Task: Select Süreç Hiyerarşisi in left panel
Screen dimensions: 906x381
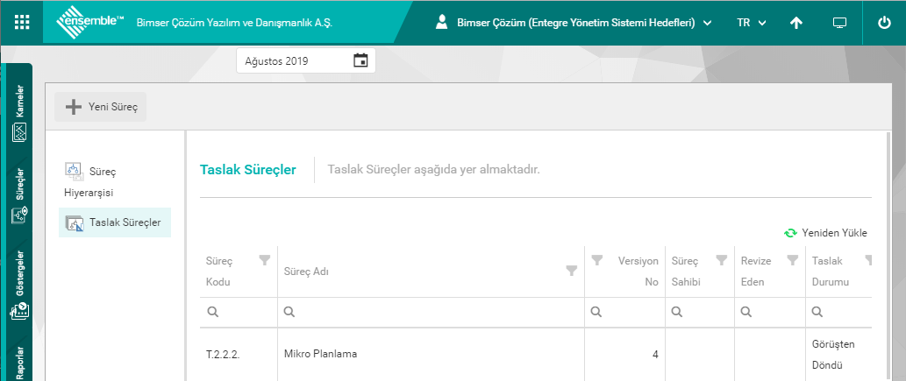Action: (x=114, y=180)
